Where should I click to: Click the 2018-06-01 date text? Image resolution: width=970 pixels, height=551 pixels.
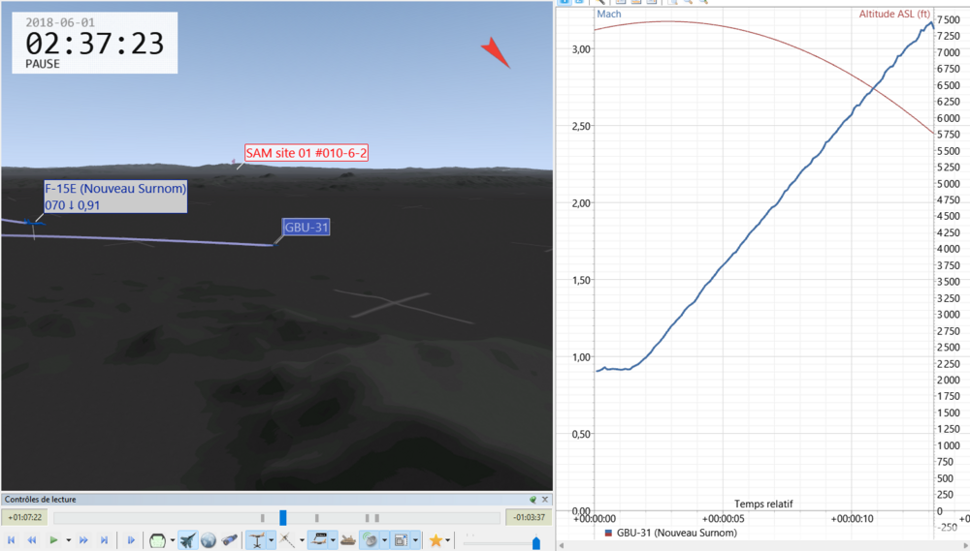coord(60,22)
